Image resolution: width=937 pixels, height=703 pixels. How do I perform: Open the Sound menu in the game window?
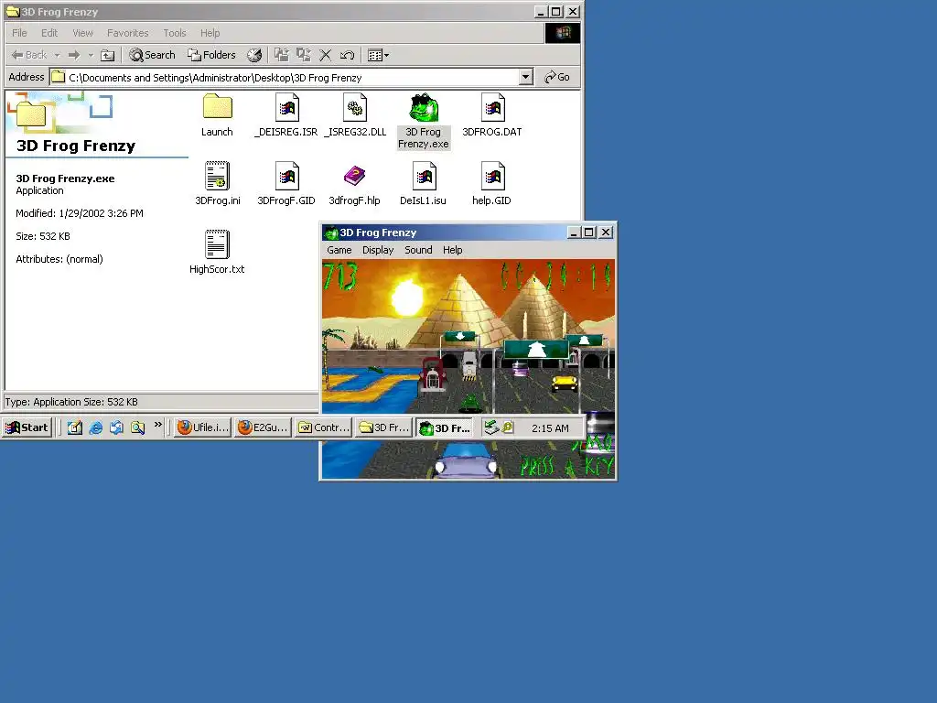(418, 250)
